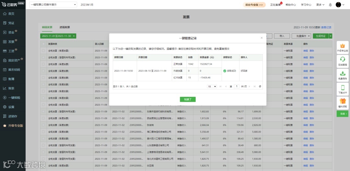
Task: Open 发票 in the sidebar
Action: 11,42
